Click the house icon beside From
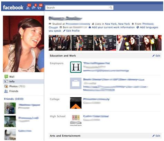Image resolution: width=164 pixels, height=141 pixels. [x=133, y=24]
